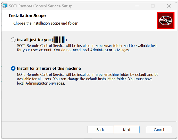Click the "Install for all users of this machine" label
178x140 pixels.
[x=49, y=68]
